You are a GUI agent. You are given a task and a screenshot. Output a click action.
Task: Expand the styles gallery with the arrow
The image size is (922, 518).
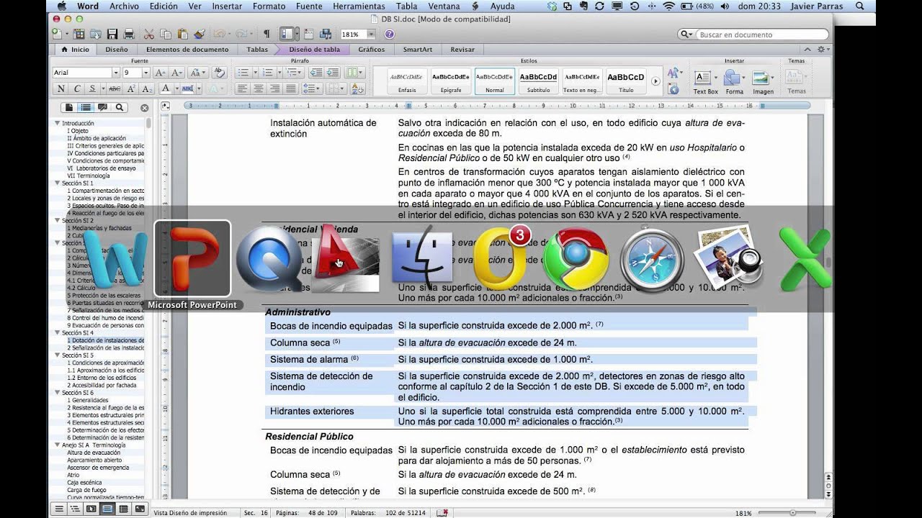tap(655, 81)
